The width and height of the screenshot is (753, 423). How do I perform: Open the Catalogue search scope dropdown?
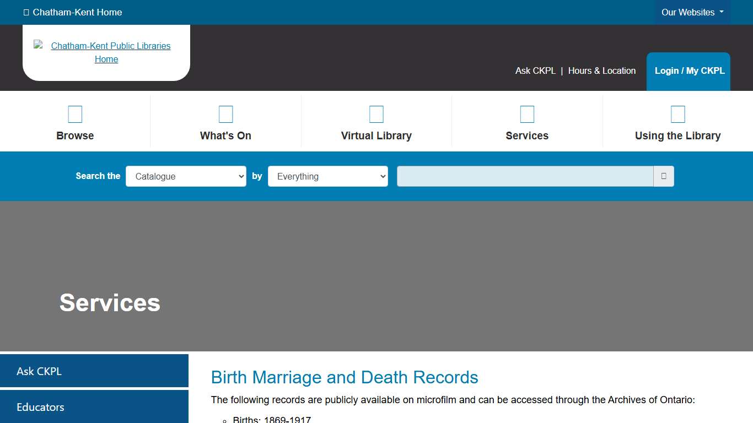(186, 176)
